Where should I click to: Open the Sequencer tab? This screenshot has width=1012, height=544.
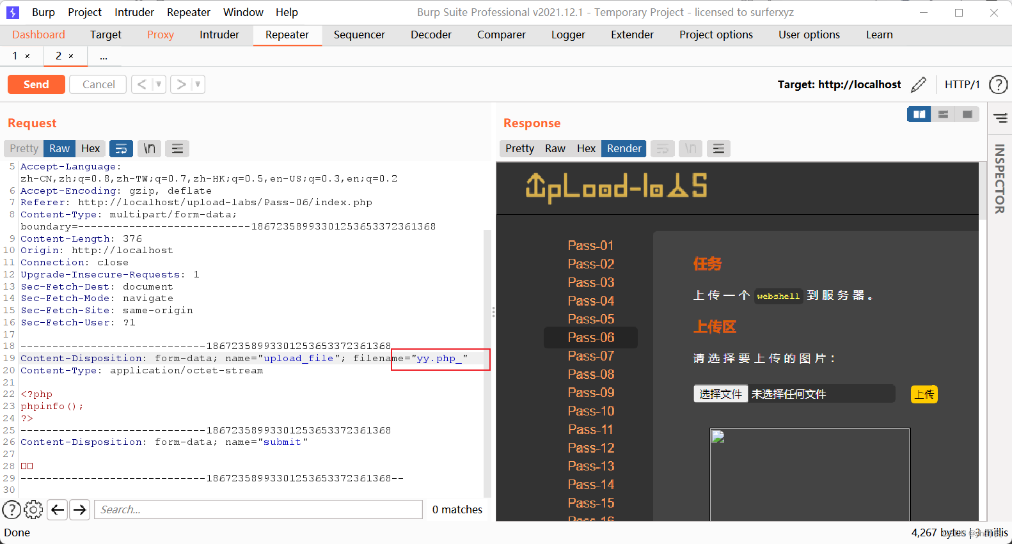click(360, 35)
